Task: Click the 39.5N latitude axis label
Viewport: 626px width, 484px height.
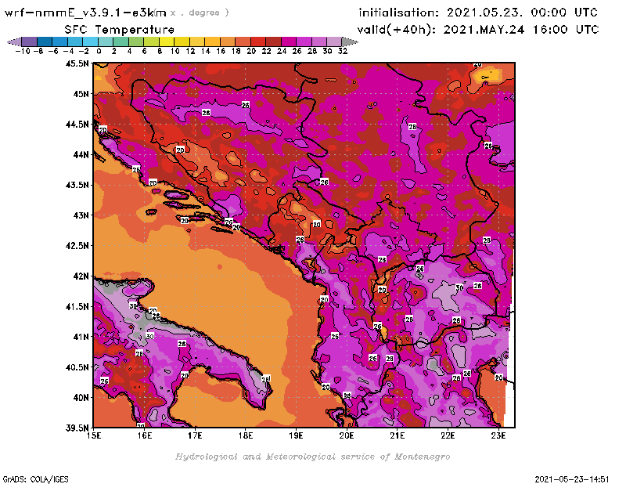Action: [x=77, y=428]
